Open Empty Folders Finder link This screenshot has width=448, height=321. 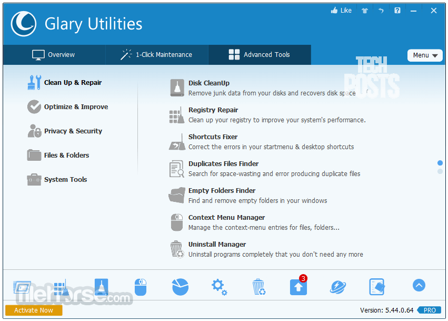point(222,190)
